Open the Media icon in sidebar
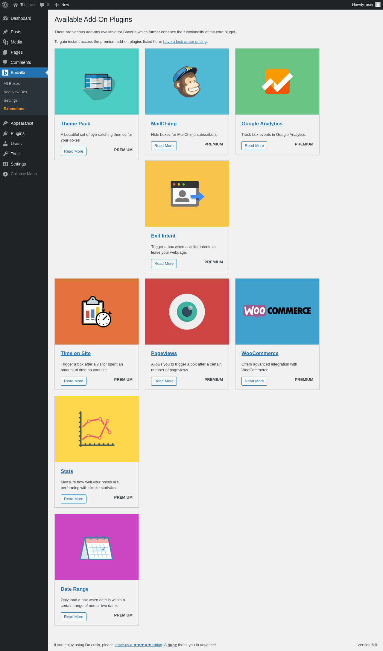This screenshot has width=383, height=651. (5, 42)
